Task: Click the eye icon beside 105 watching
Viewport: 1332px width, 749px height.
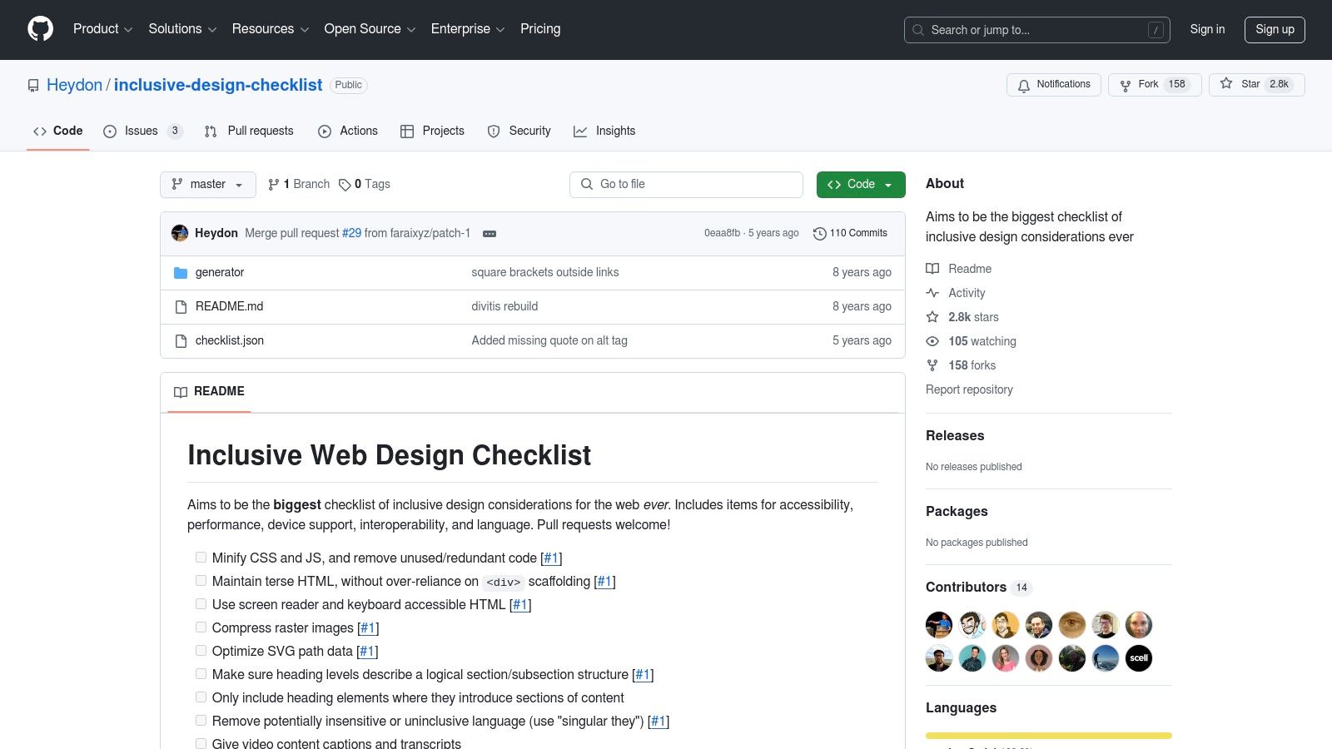Action: 932,341
